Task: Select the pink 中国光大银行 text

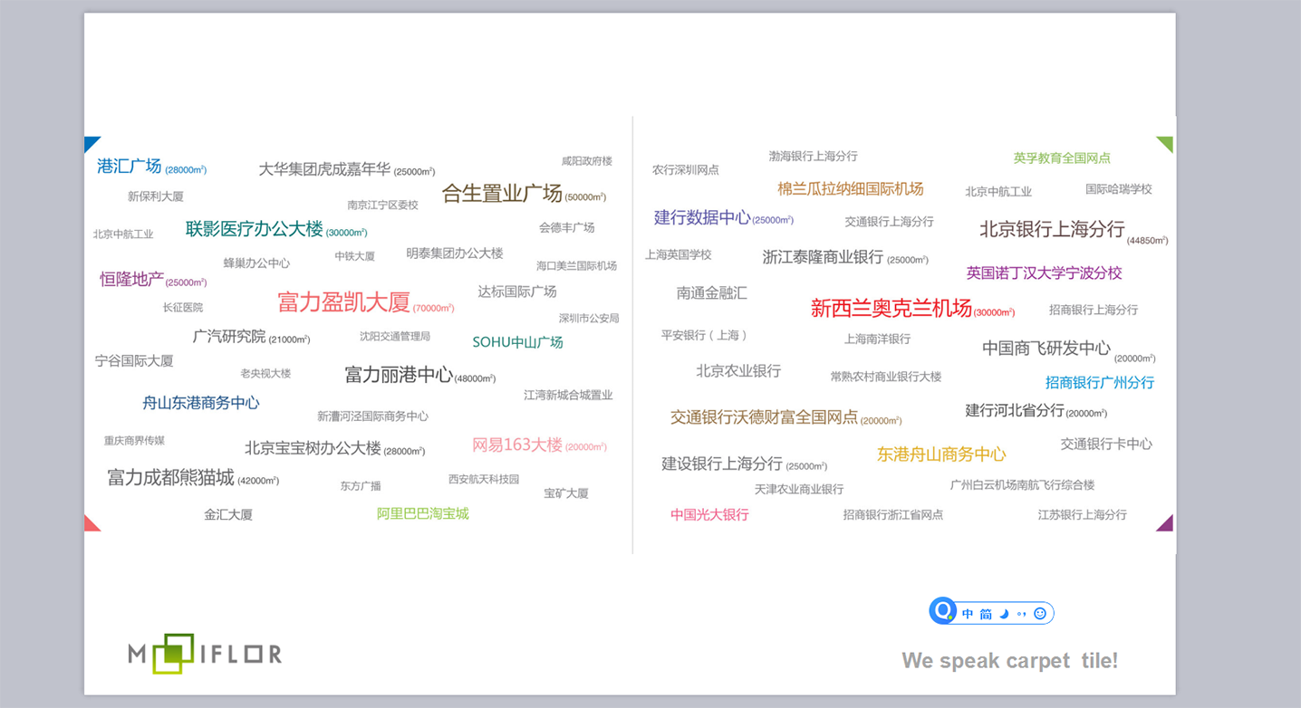Action: click(710, 514)
